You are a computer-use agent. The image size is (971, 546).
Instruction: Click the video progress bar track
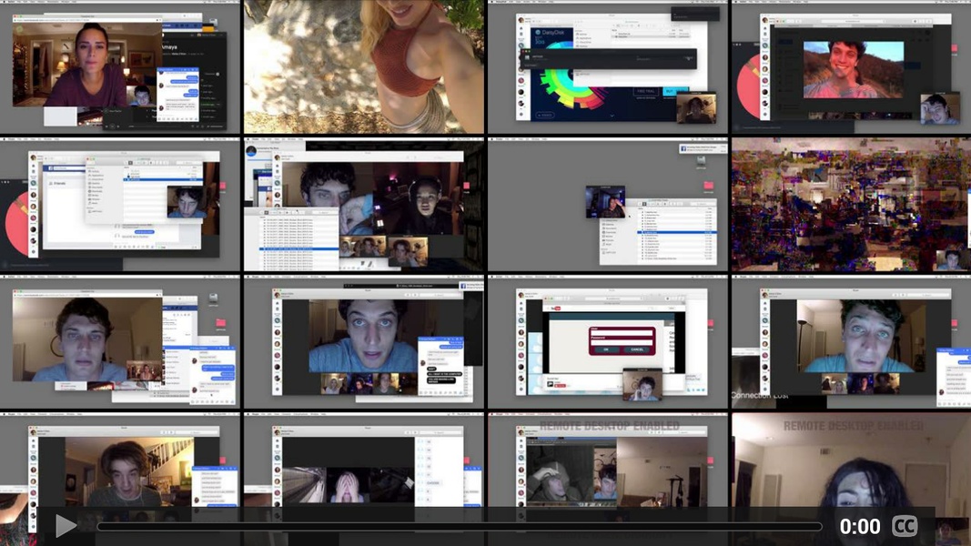coord(460,527)
